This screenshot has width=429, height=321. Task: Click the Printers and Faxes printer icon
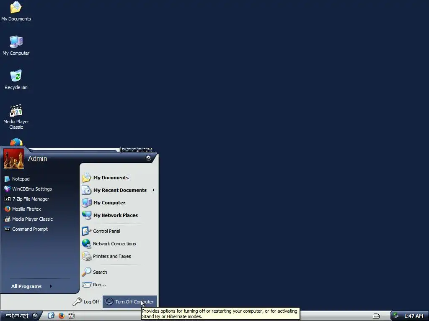click(86, 256)
